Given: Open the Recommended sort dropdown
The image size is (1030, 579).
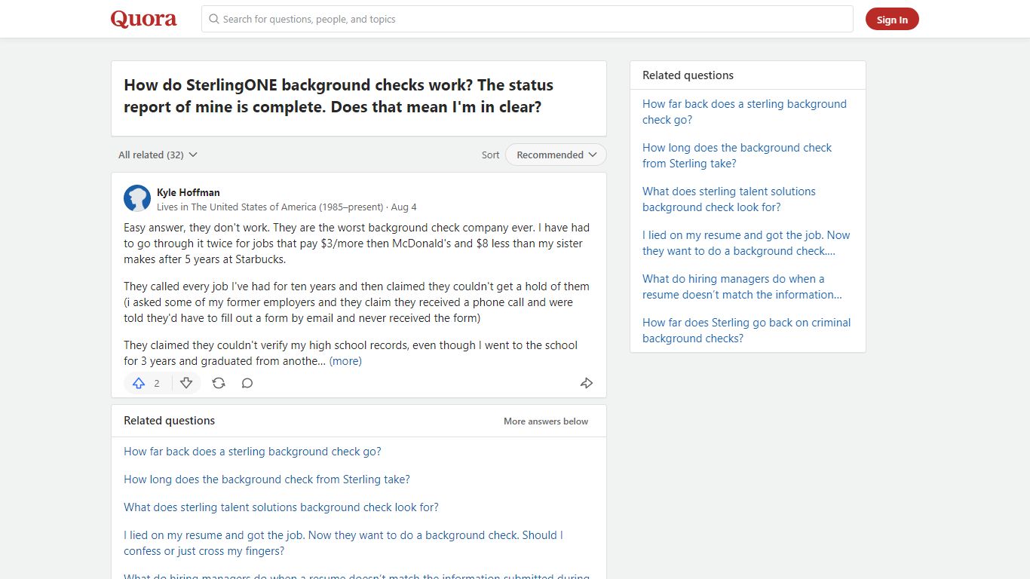Looking at the screenshot, I should 556,155.
